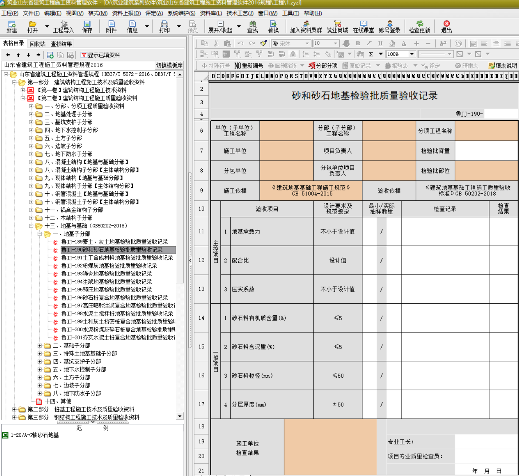The image size is (519, 476).
Task: Open 在线课堂 icon
Action: coord(364,27)
